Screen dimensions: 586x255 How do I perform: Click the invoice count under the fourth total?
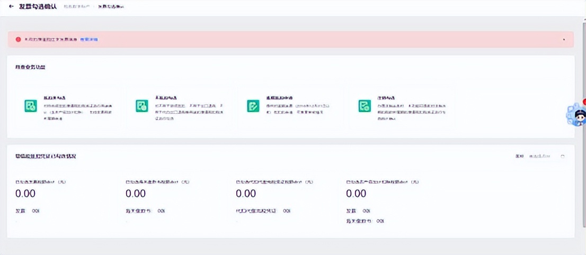click(366, 211)
